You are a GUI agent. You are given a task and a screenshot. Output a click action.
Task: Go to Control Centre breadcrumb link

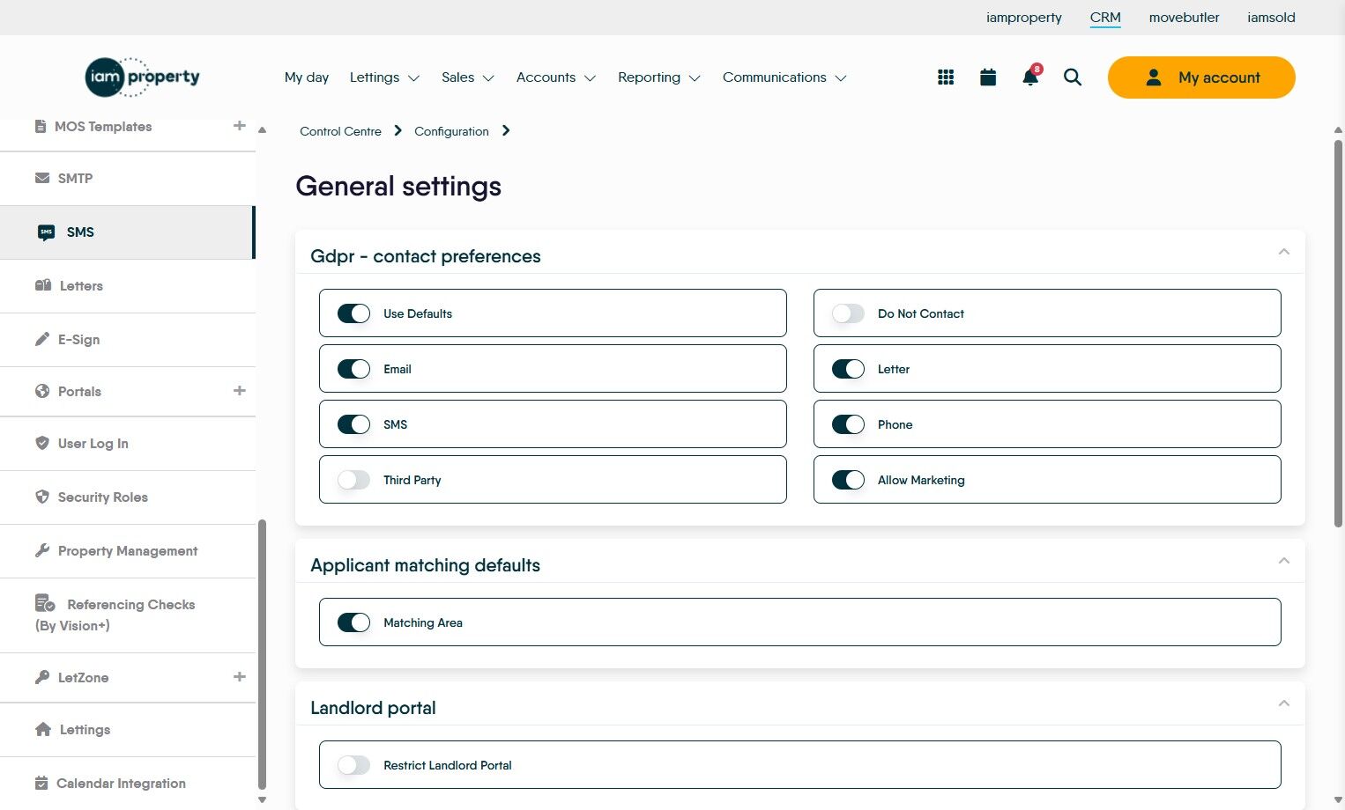pyautogui.click(x=340, y=131)
